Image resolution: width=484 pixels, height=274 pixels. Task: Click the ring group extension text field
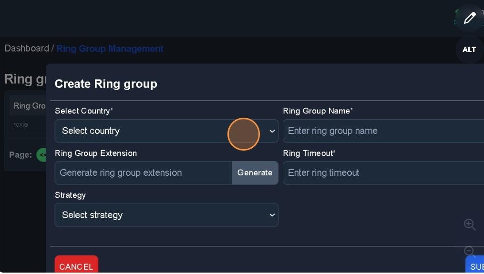point(143,173)
